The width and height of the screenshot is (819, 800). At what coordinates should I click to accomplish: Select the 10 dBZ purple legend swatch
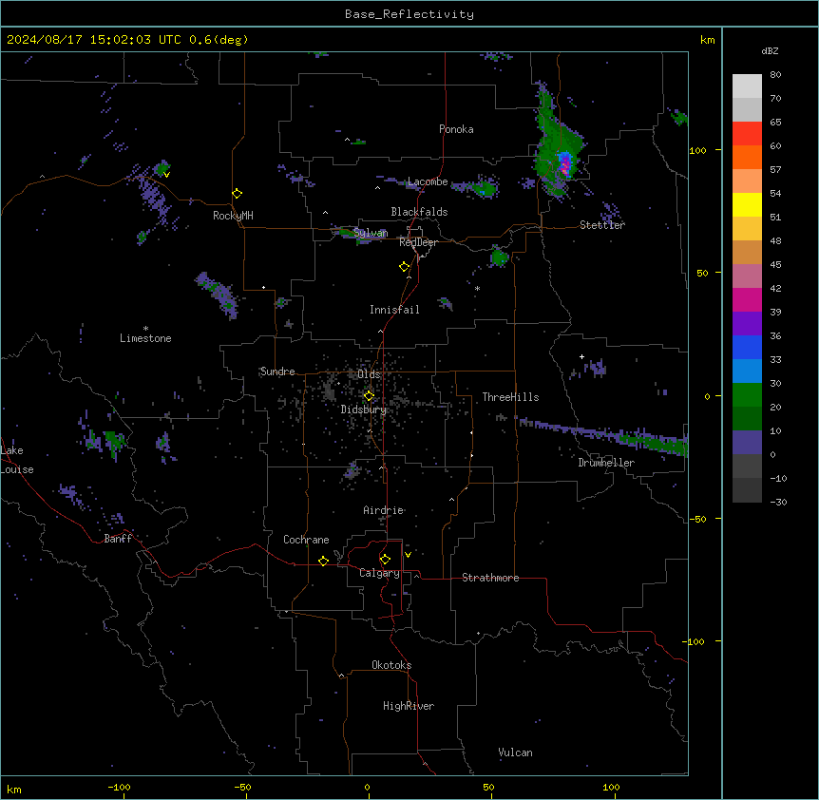[747, 443]
